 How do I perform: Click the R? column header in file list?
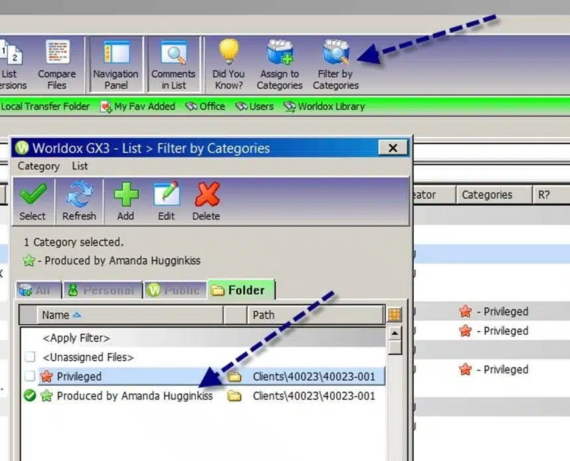(551, 195)
